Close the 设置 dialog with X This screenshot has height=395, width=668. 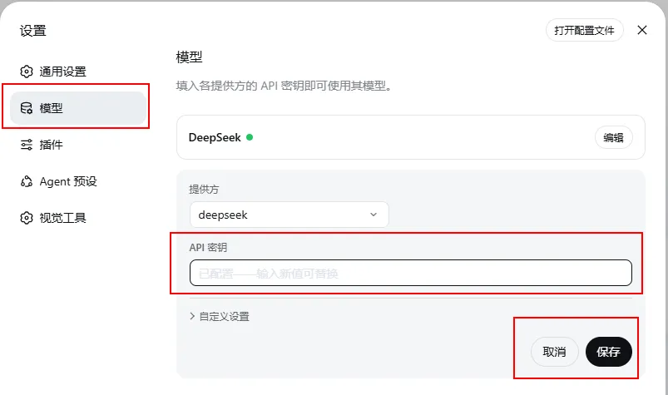[642, 30]
